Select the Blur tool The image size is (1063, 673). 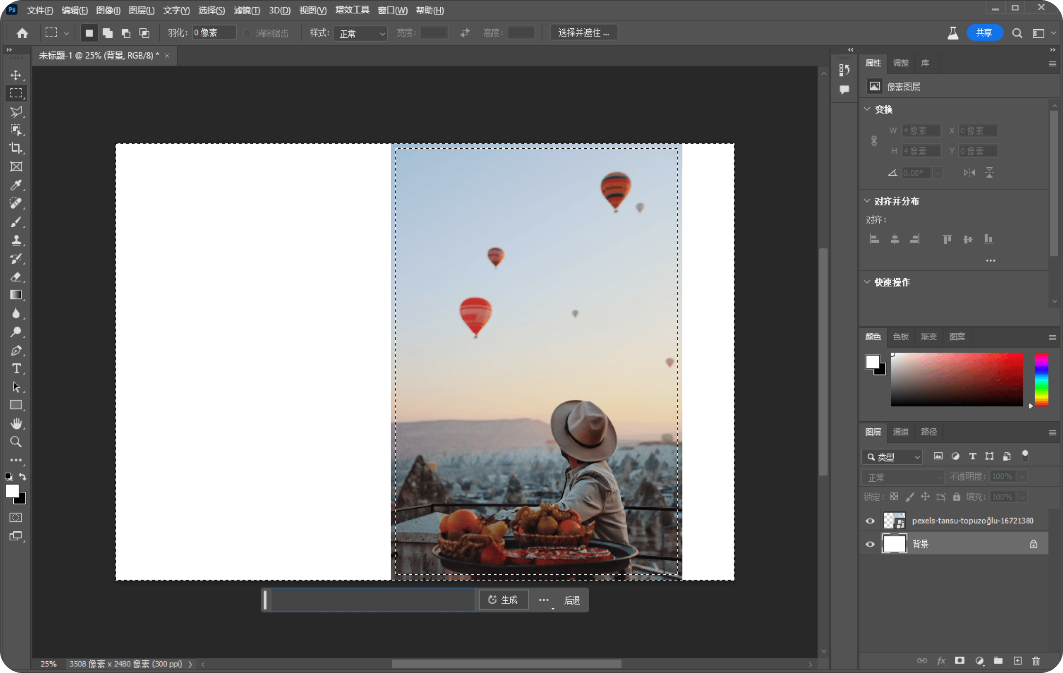point(16,314)
